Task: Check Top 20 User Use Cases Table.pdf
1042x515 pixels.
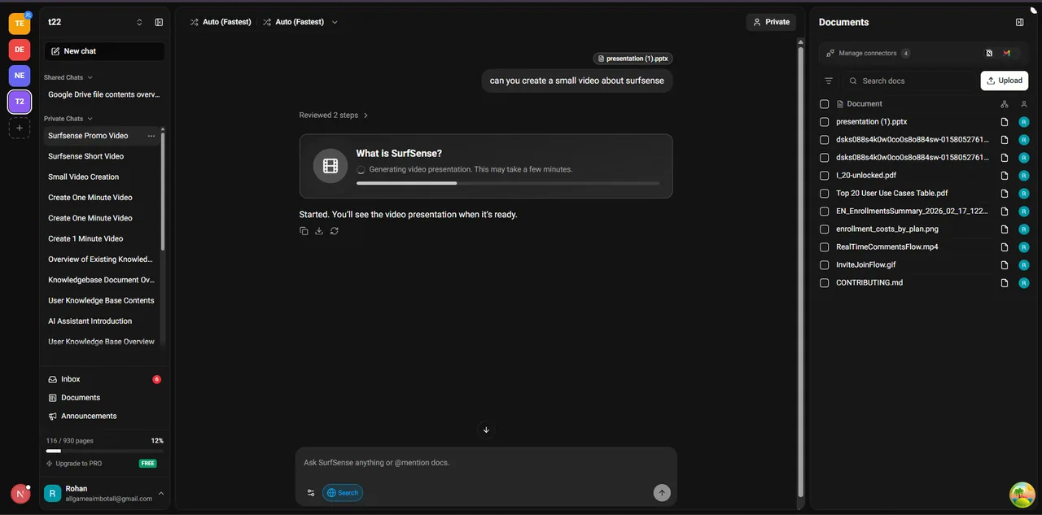Action: click(825, 194)
